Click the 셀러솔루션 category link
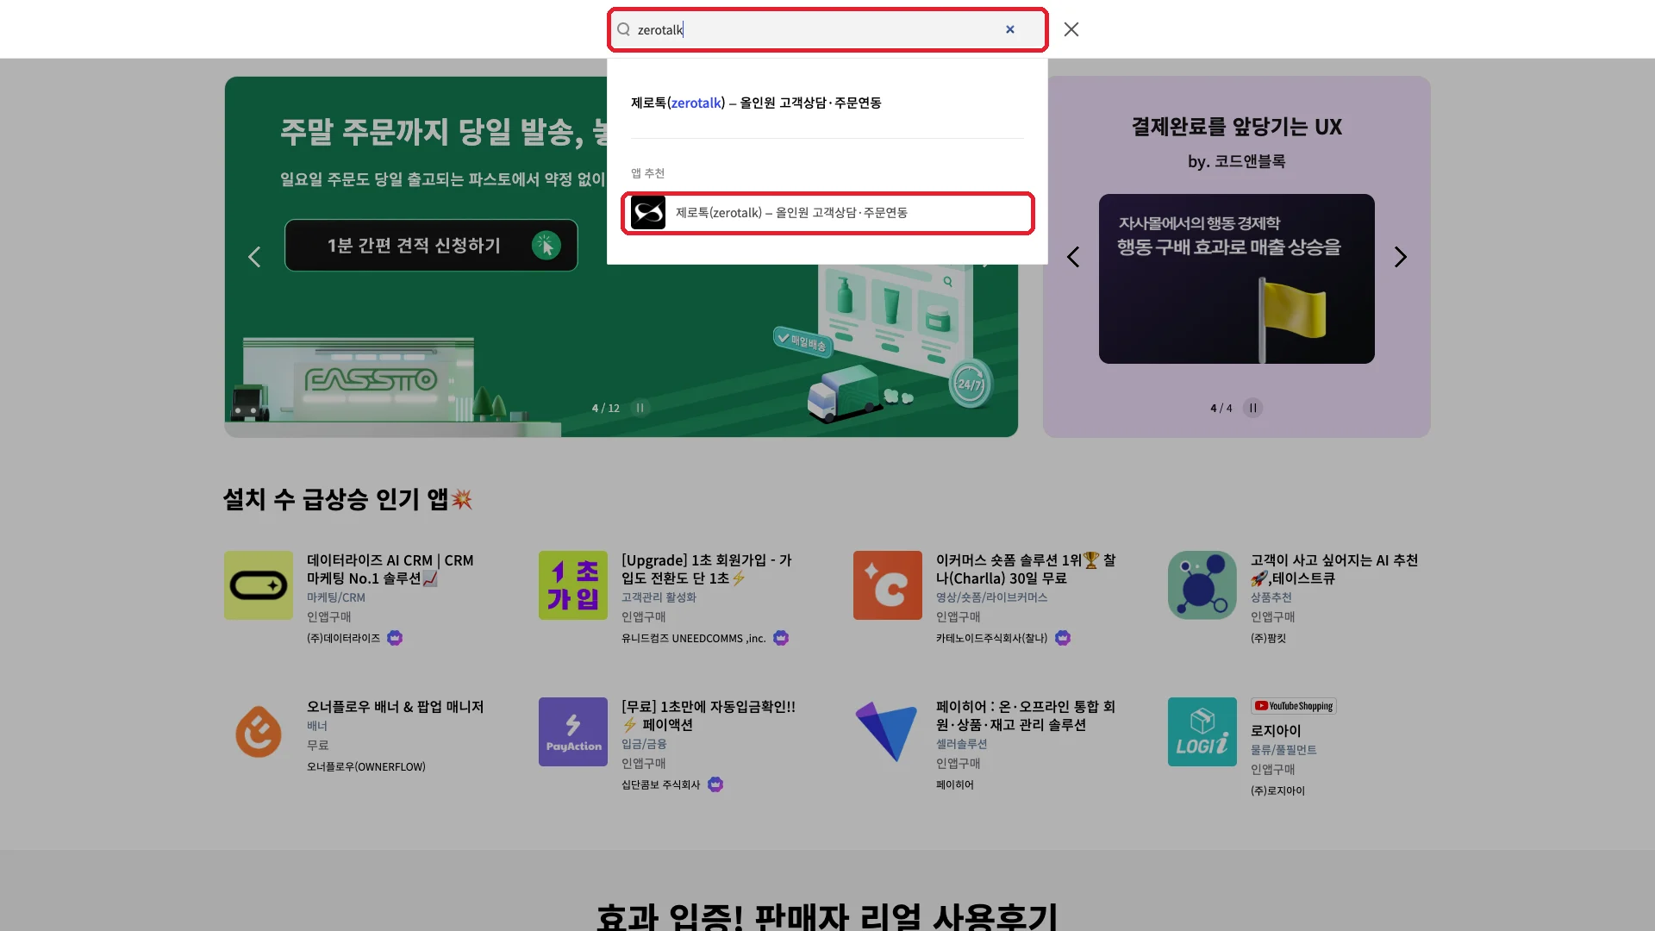 (962, 744)
